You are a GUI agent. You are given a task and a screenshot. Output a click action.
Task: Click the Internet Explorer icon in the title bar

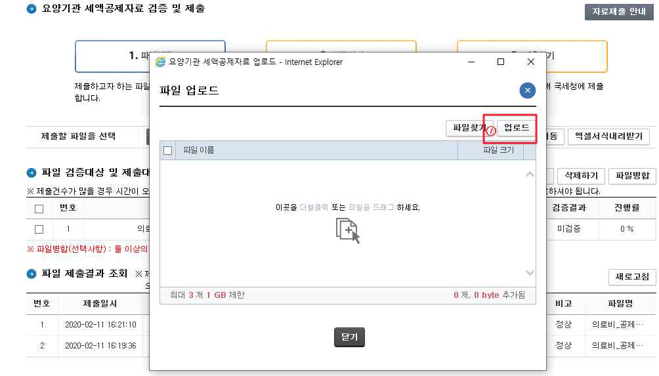[160, 62]
